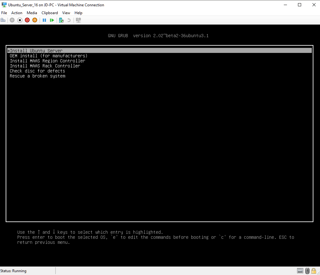
Task: Open the Help menu
Action: 78,13
